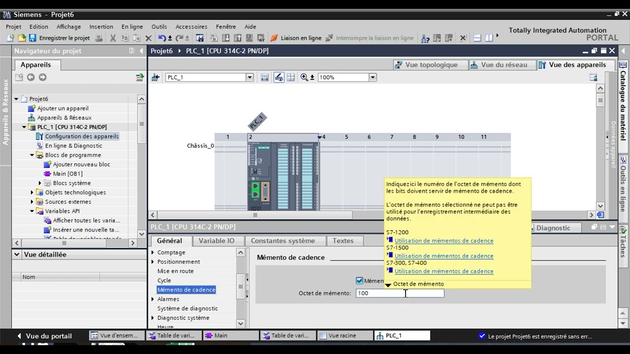Create a new project with toolbar icon
This screenshot has height=354, width=630.
pos(11,38)
